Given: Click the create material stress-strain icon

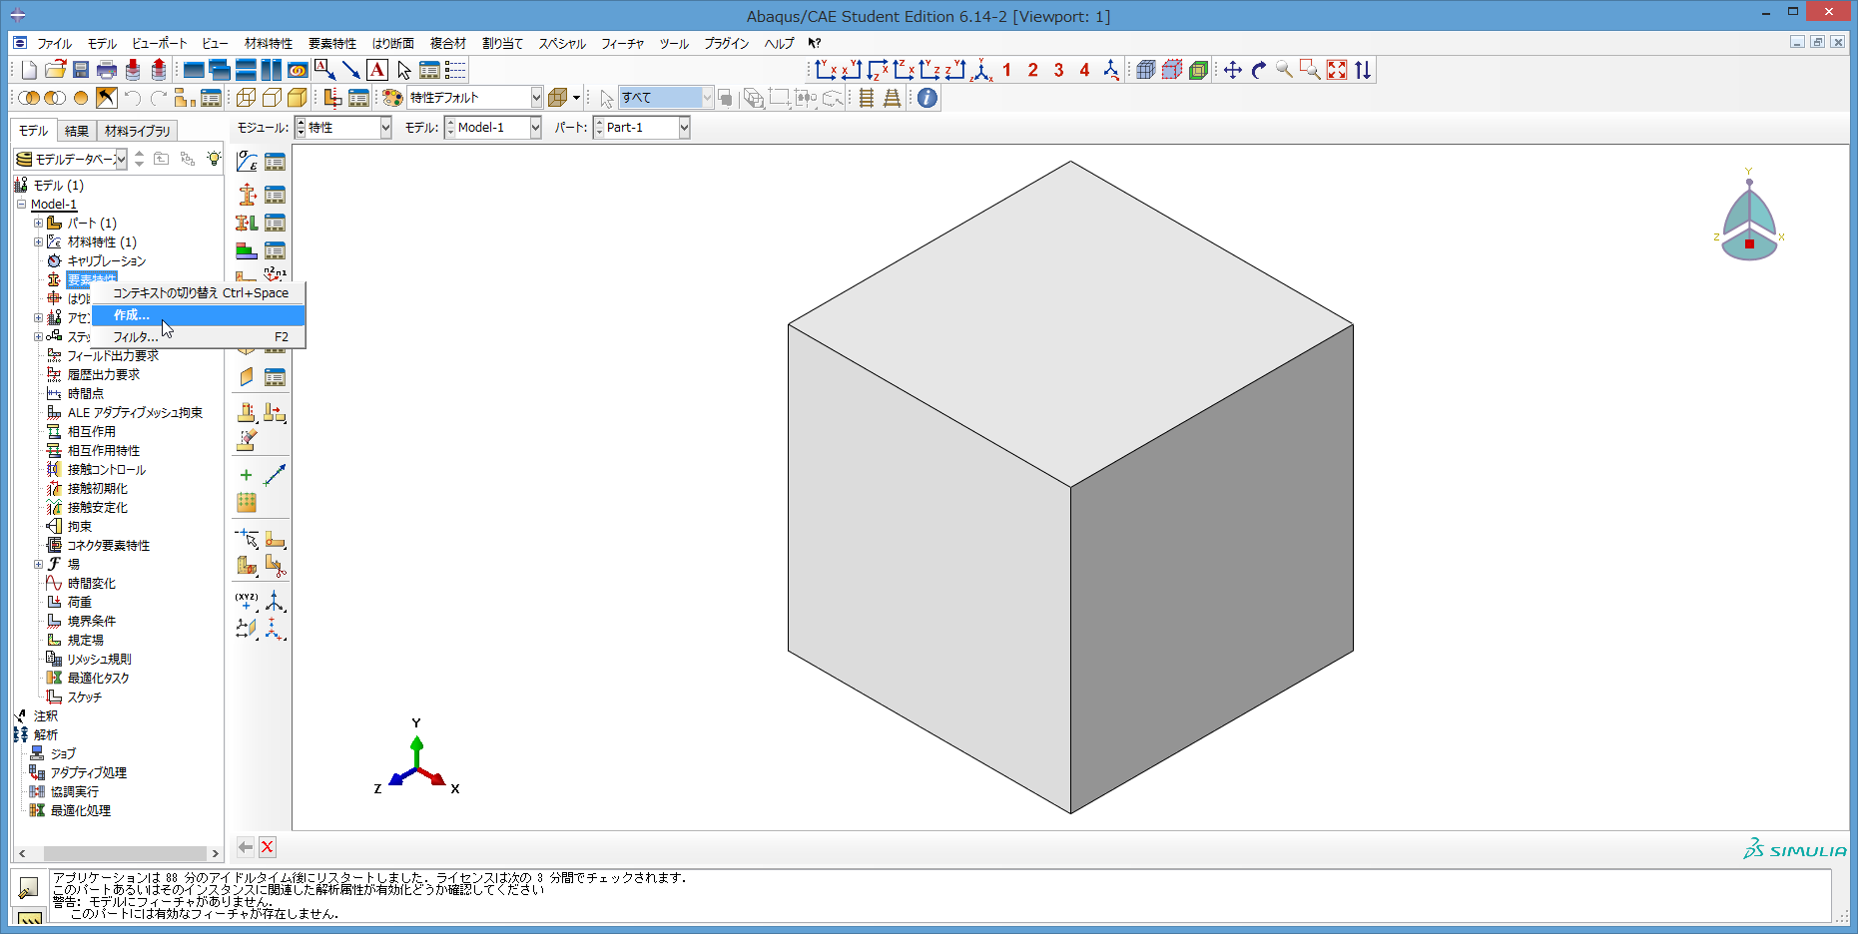Looking at the screenshot, I should (x=247, y=161).
